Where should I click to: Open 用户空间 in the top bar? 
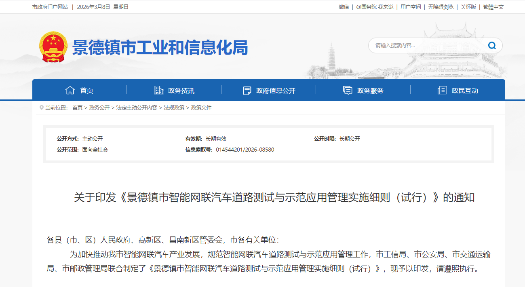point(411,7)
